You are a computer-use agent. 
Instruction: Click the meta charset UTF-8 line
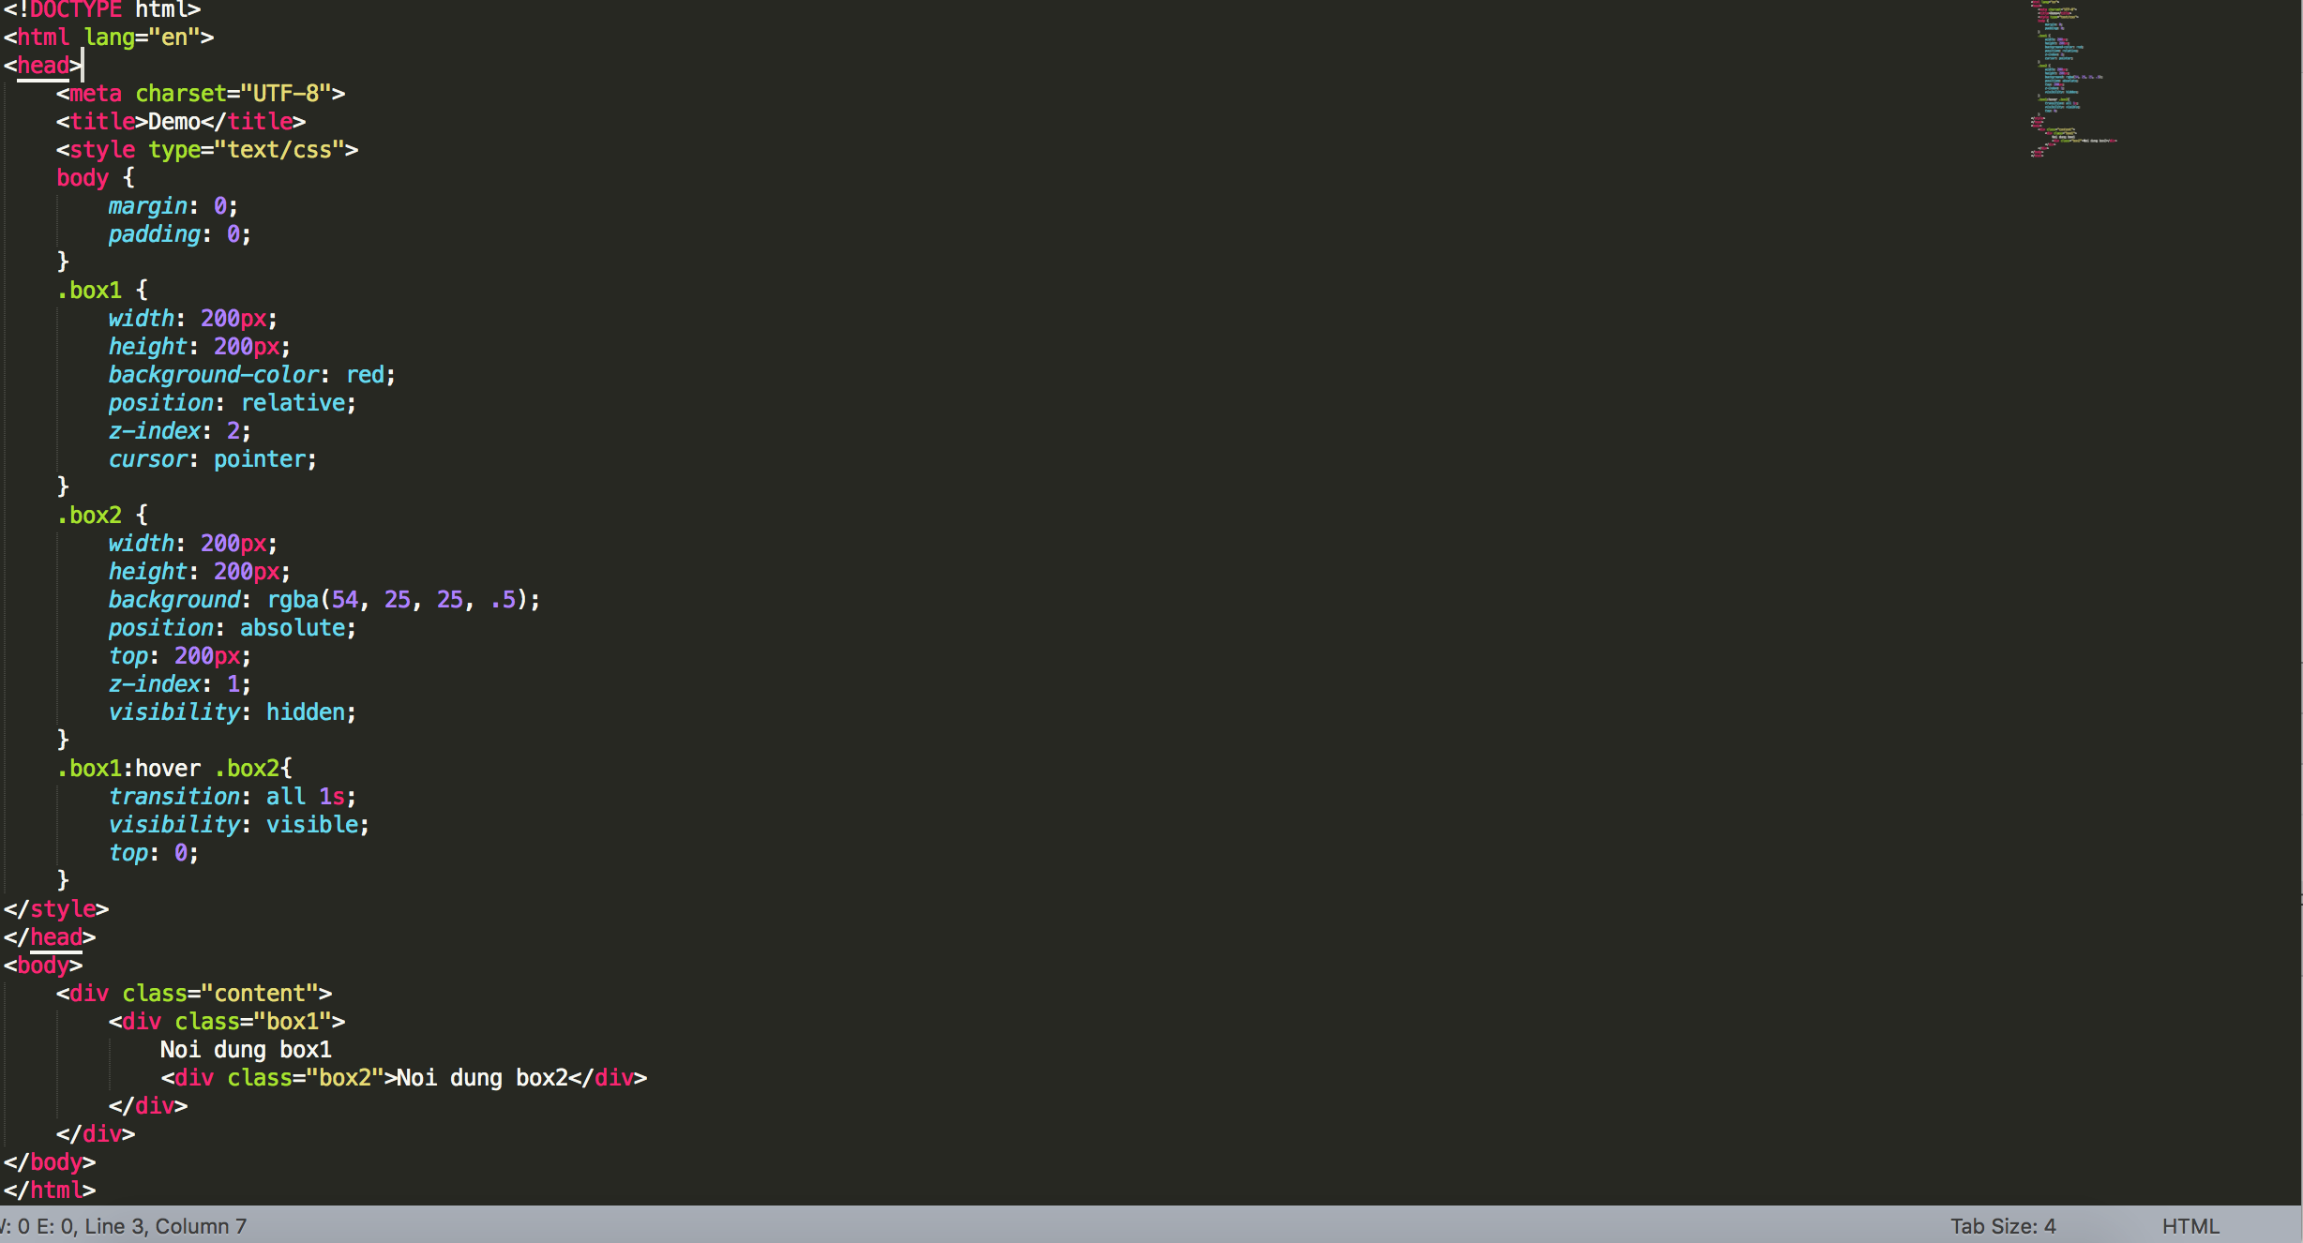[x=200, y=94]
